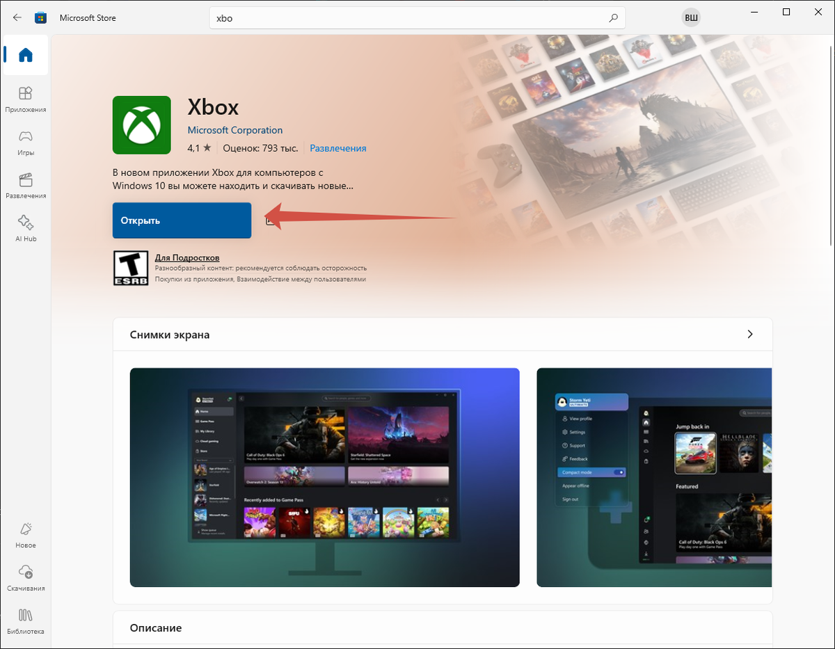Open second screenshot with Compact mode menu
Screen dimensions: 835x649
click(654, 477)
